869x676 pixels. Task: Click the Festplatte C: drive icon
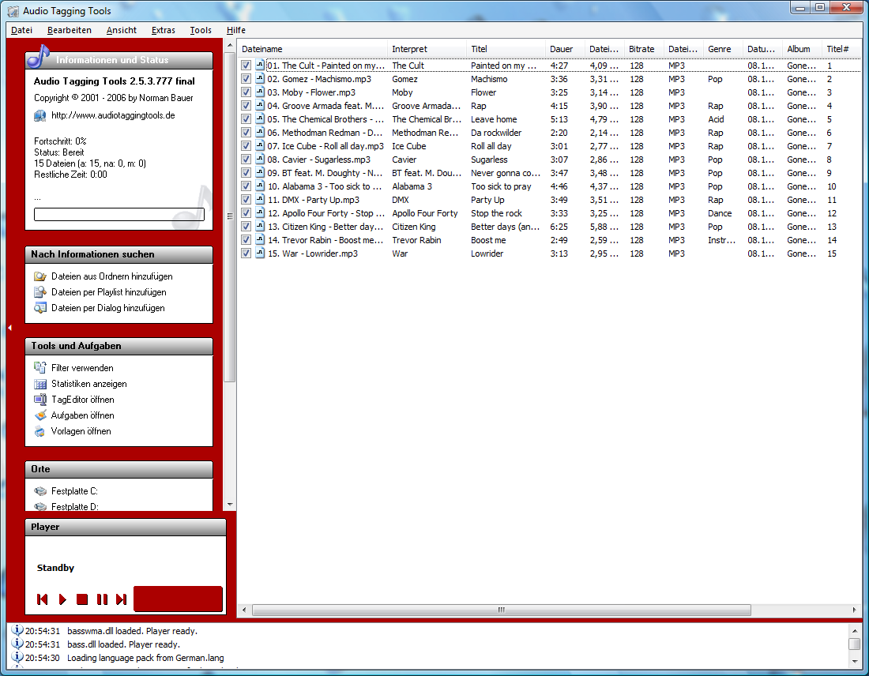[40, 491]
